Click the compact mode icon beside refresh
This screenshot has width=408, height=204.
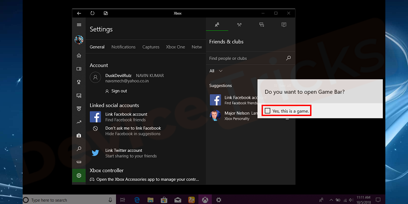pos(106,13)
